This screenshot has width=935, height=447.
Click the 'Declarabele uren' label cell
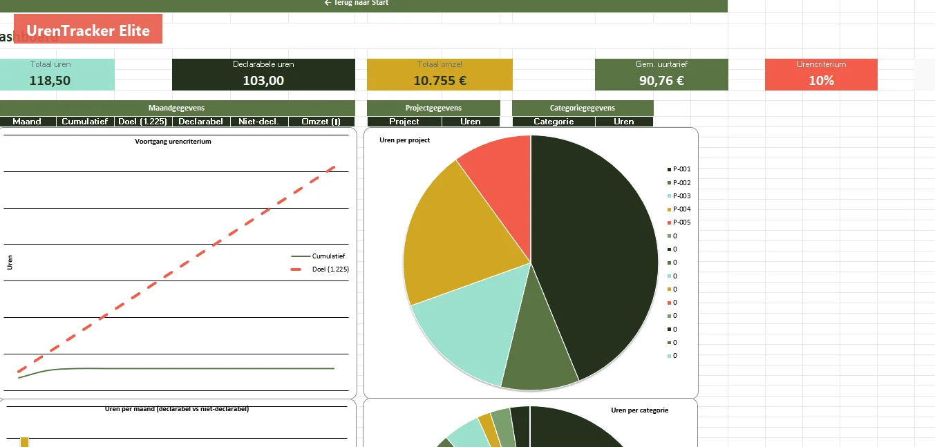click(x=263, y=64)
